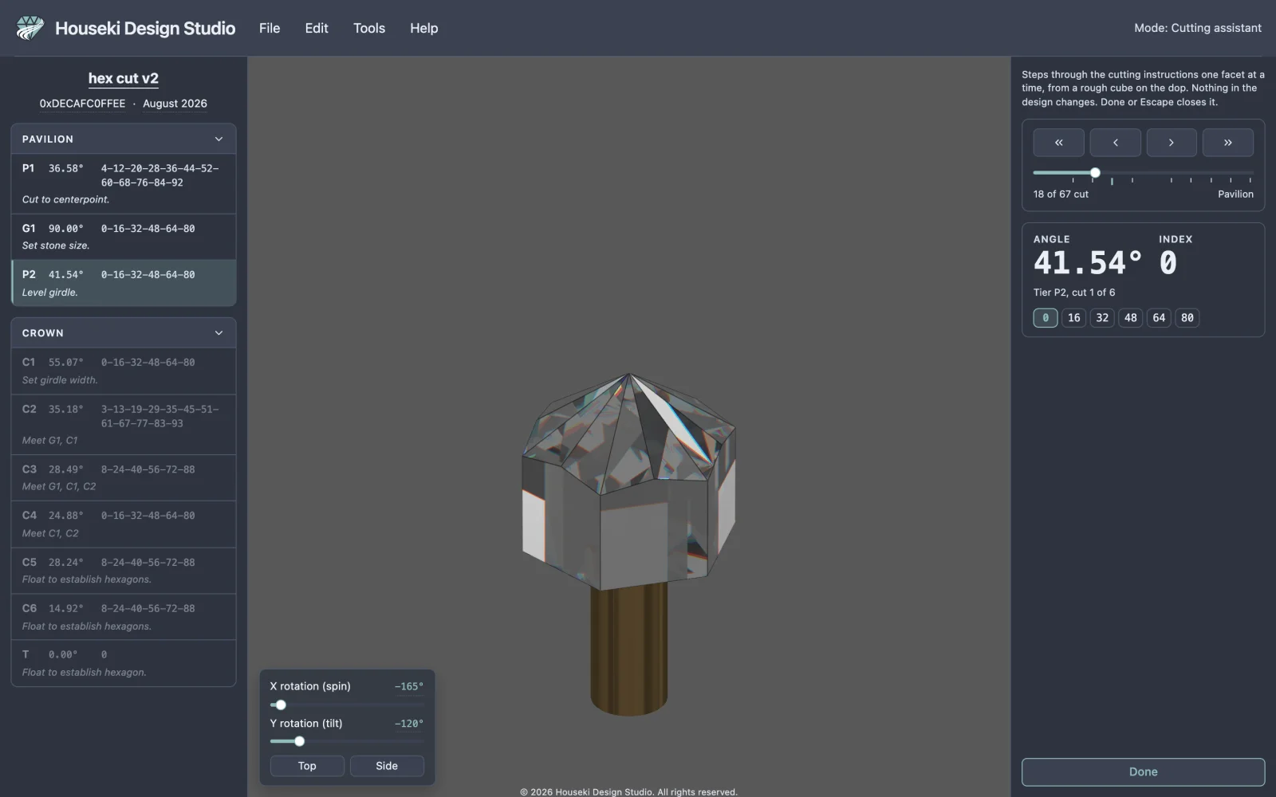Image resolution: width=1276 pixels, height=797 pixels.
Task: Open the Help menu
Action: [x=424, y=28]
